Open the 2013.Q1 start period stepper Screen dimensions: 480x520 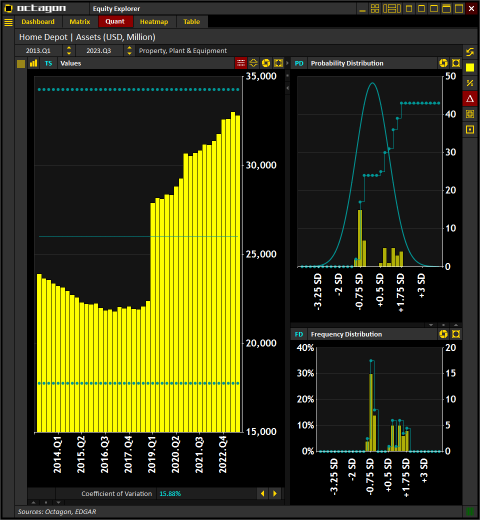tap(68, 50)
